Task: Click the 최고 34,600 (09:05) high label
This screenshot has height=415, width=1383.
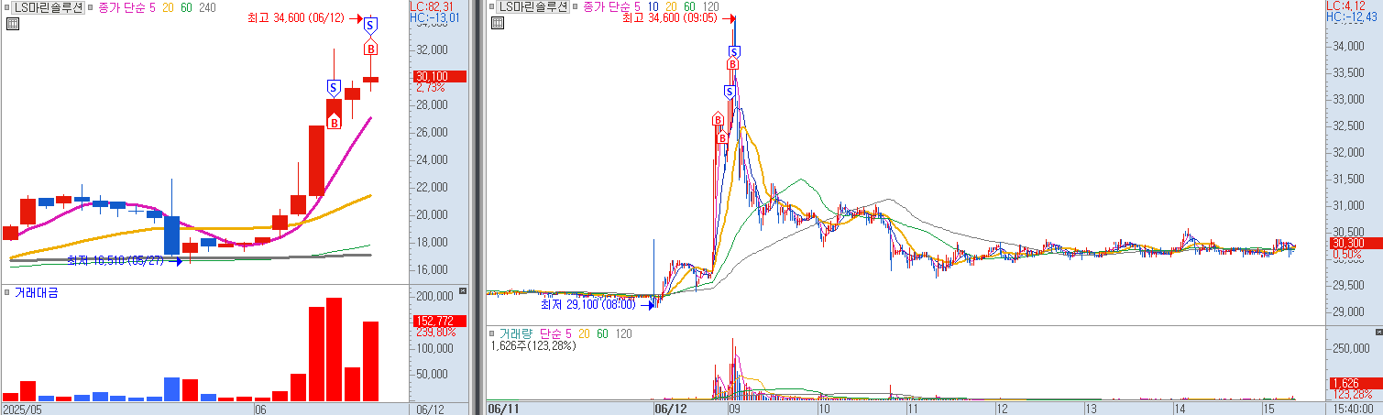Action: click(x=669, y=17)
